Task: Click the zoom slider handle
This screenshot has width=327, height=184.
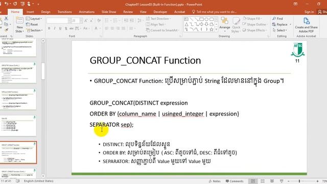Action: (299, 181)
